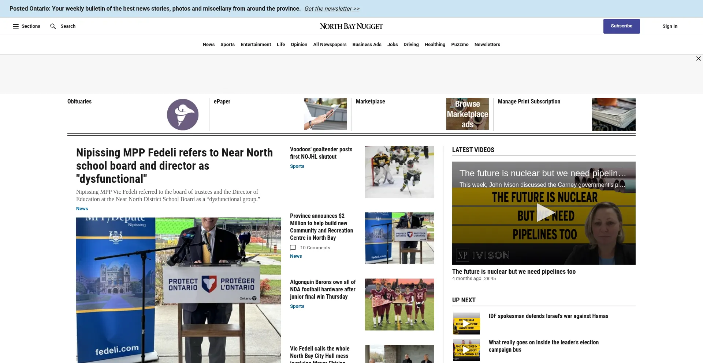Click the Search magnifying glass icon
703x363 pixels.
click(x=53, y=26)
